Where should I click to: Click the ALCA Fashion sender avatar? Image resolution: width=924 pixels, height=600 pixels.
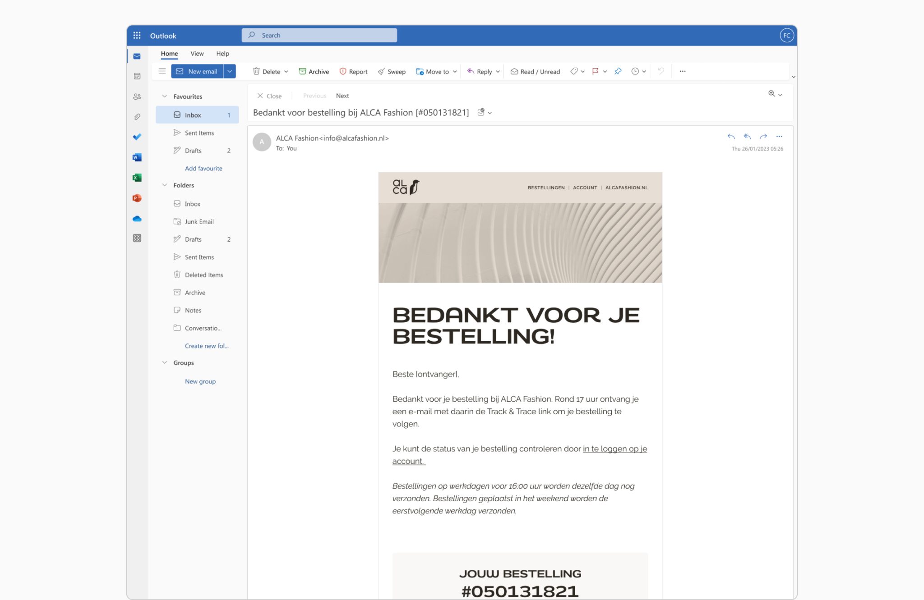[262, 142]
